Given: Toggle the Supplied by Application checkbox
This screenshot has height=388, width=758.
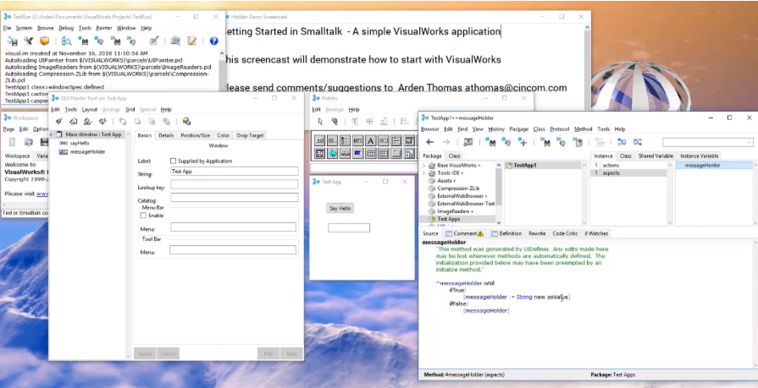Looking at the screenshot, I should click(173, 161).
